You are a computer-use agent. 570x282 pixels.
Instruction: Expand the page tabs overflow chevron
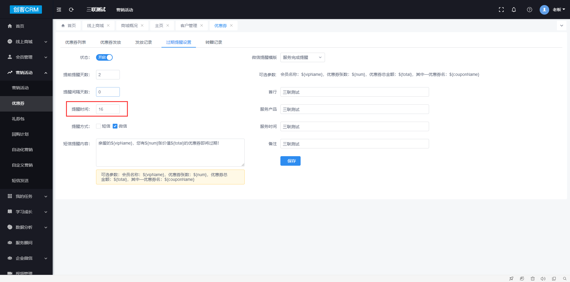[x=562, y=26]
